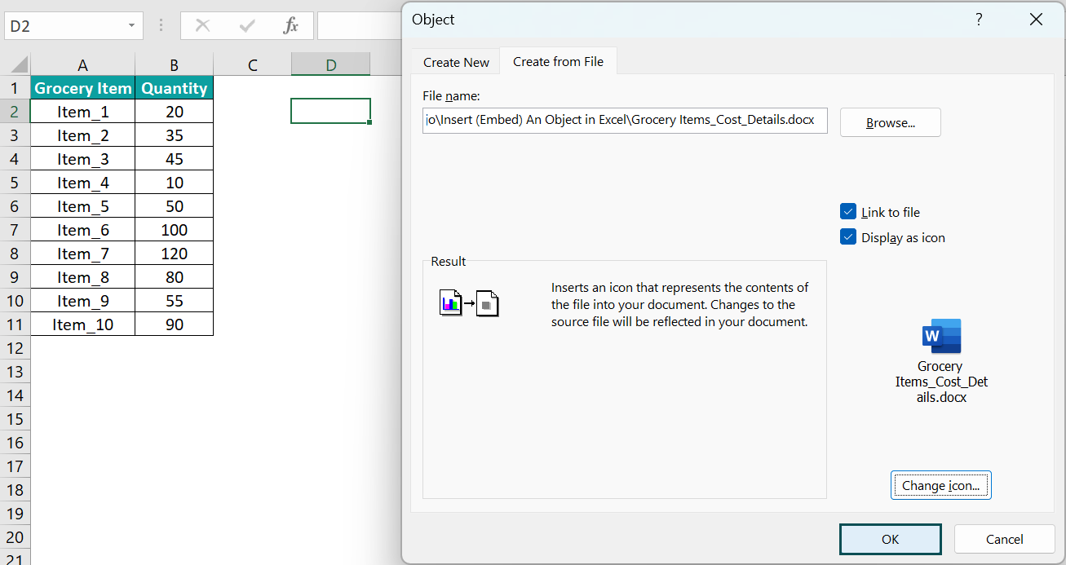Click cell containing Item_1
The height and width of the screenshot is (565, 1066).
point(82,112)
